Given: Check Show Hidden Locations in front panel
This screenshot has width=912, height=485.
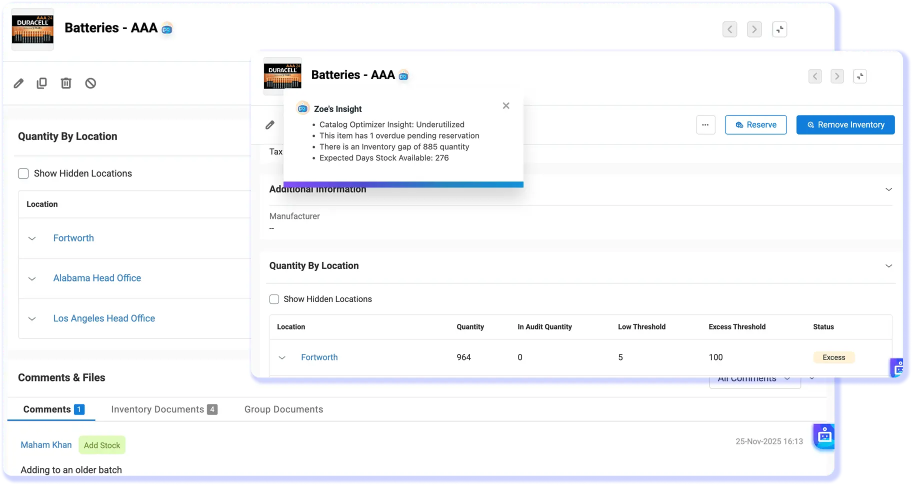Looking at the screenshot, I should point(274,299).
